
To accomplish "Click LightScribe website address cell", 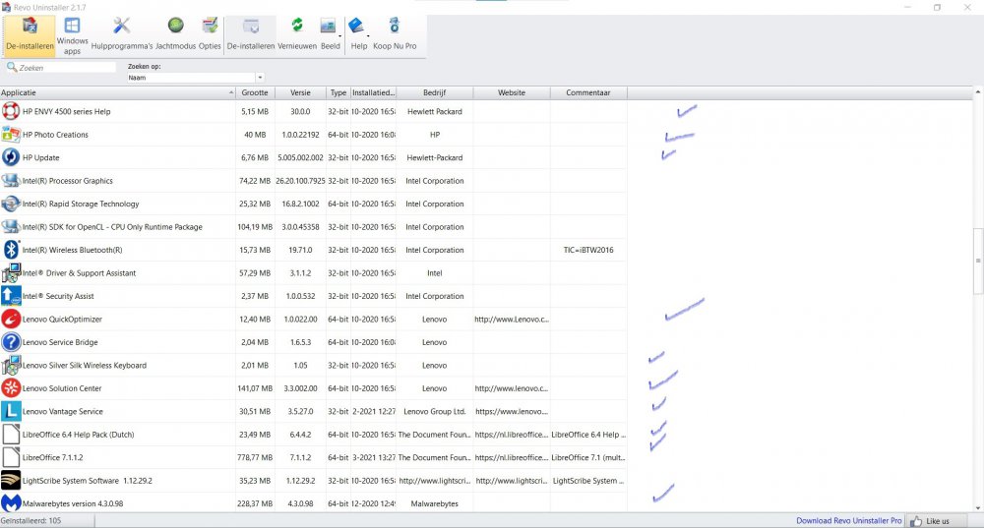I will (512, 481).
